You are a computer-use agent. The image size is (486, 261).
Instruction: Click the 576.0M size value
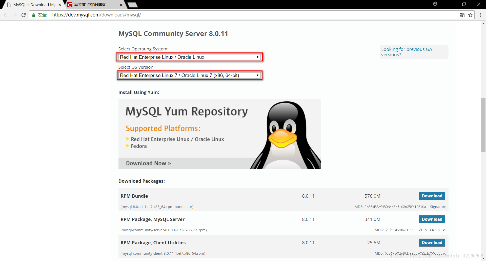point(372,196)
